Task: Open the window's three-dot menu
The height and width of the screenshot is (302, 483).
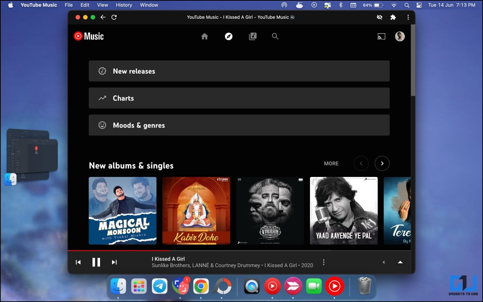Action: tap(408, 17)
